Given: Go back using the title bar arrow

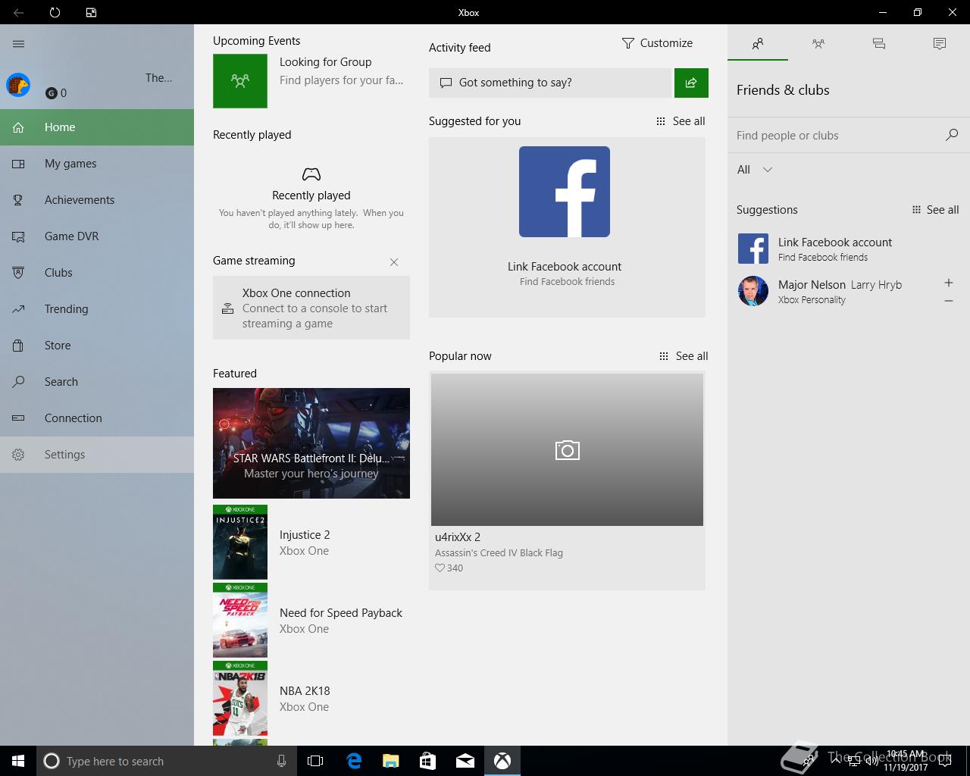Looking at the screenshot, I should pyautogui.click(x=18, y=12).
